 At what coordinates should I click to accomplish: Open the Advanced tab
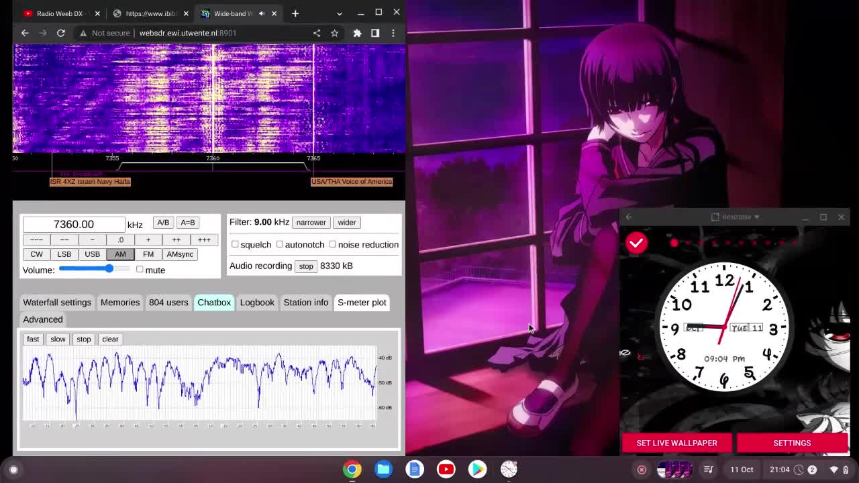[x=43, y=319]
